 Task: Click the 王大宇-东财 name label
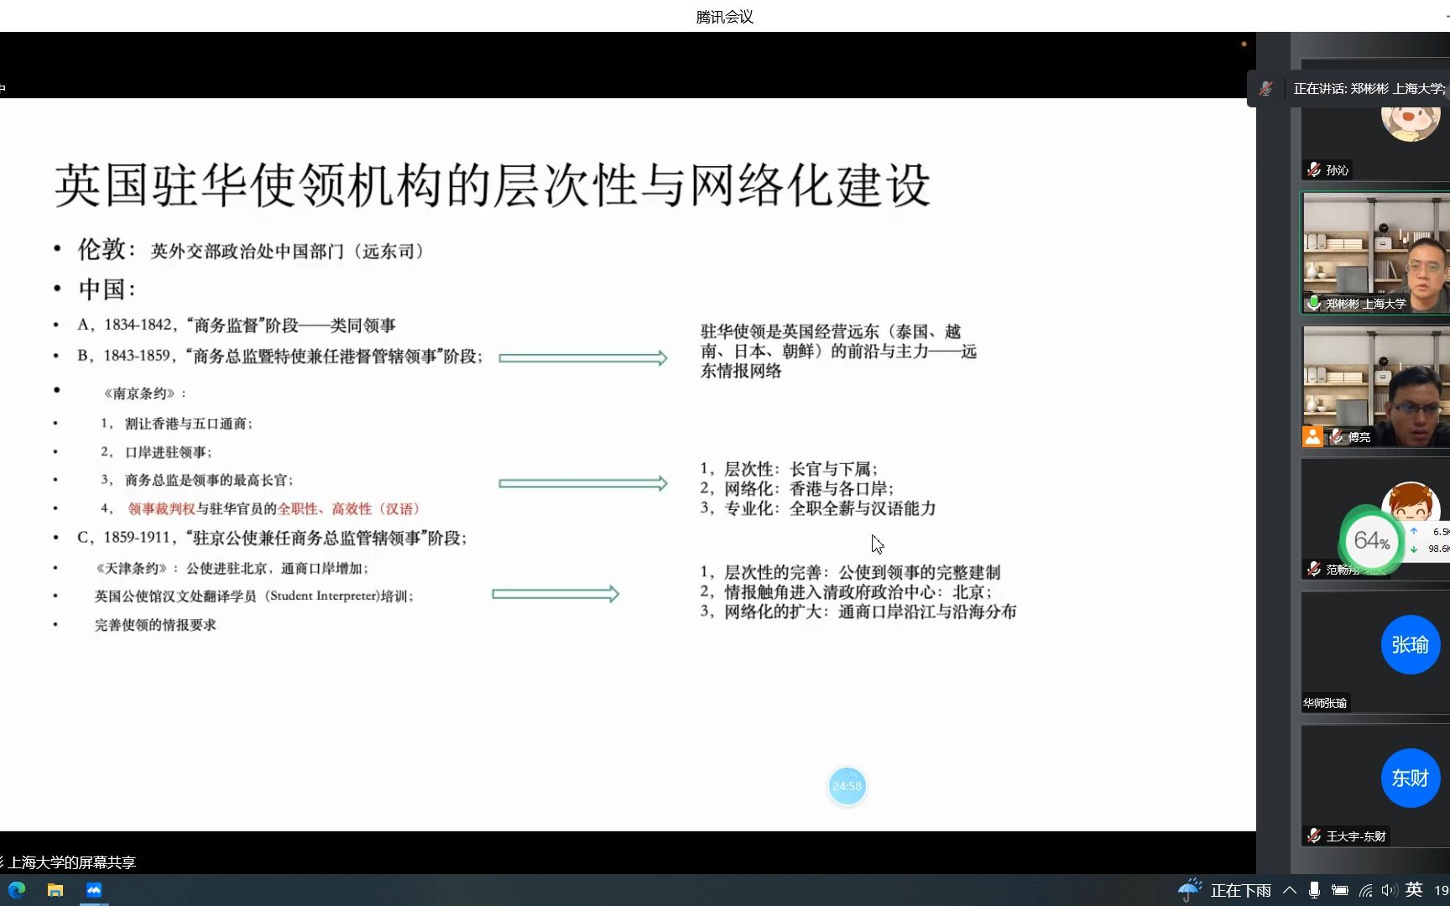point(1356,836)
